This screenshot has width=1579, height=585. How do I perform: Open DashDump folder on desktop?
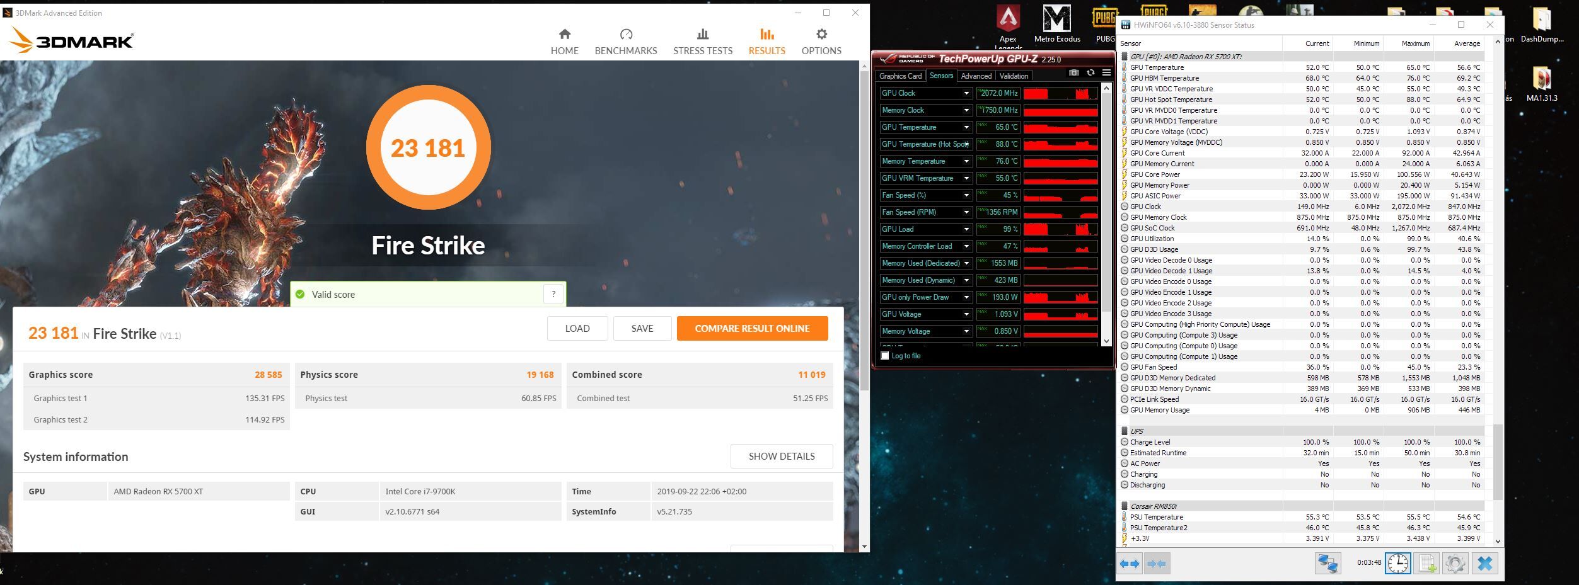coord(1542,24)
